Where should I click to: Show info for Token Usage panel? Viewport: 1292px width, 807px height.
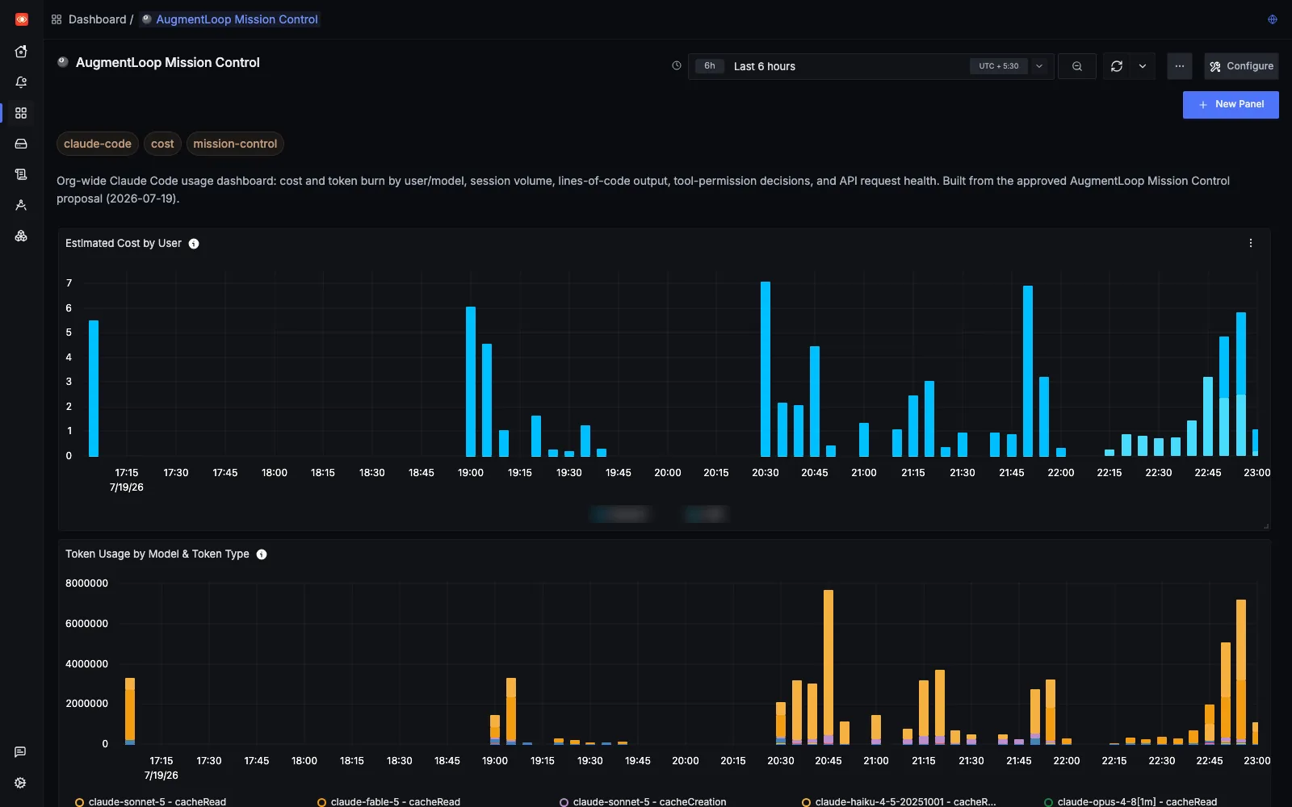[x=262, y=554]
